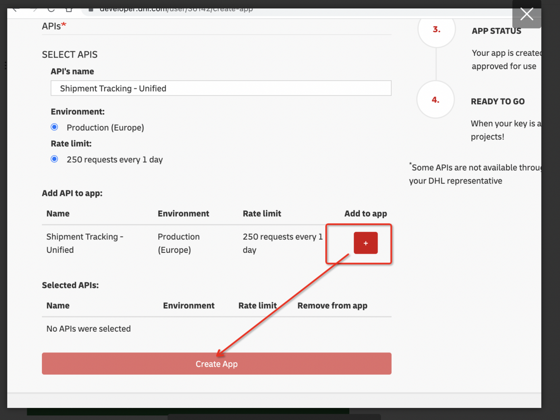Click the step 3 circle in the sidebar

point(436,29)
